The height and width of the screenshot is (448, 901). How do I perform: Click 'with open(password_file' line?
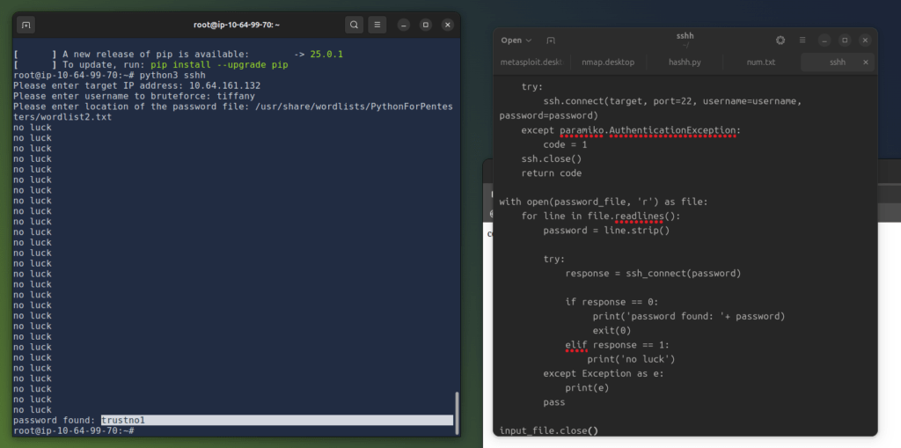(x=604, y=202)
